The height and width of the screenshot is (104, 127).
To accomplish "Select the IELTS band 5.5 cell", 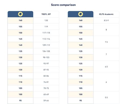I will (106, 98).
